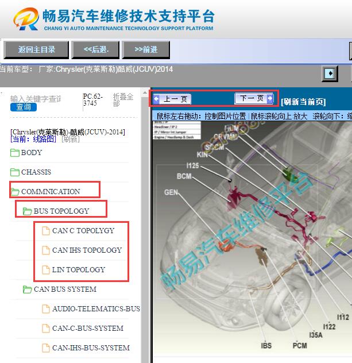Go forward with the >>前进 button
The width and height of the screenshot is (352, 363).
point(146,50)
